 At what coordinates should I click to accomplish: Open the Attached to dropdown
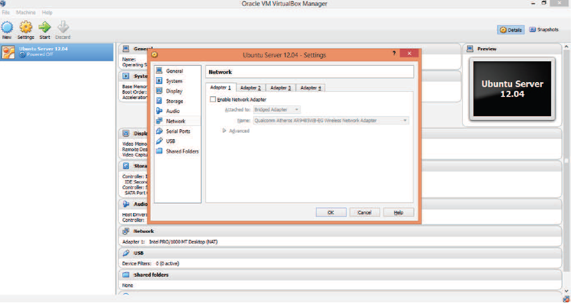(277, 110)
